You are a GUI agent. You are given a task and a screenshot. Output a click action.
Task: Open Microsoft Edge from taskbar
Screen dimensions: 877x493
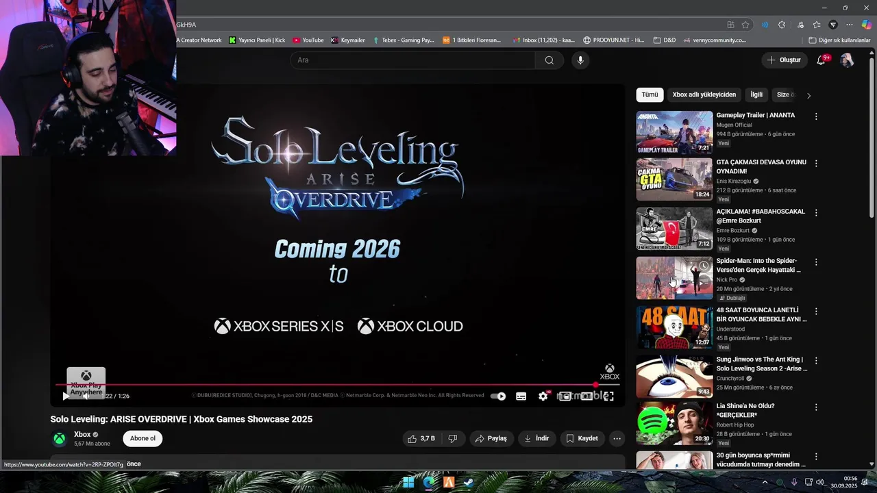coord(429,483)
